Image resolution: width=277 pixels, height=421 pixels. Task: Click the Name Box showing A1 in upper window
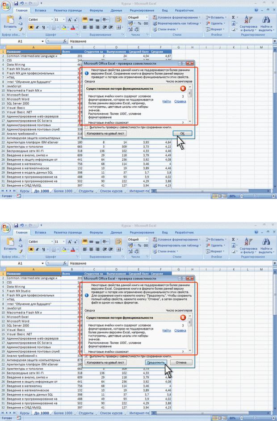click(21, 42)
